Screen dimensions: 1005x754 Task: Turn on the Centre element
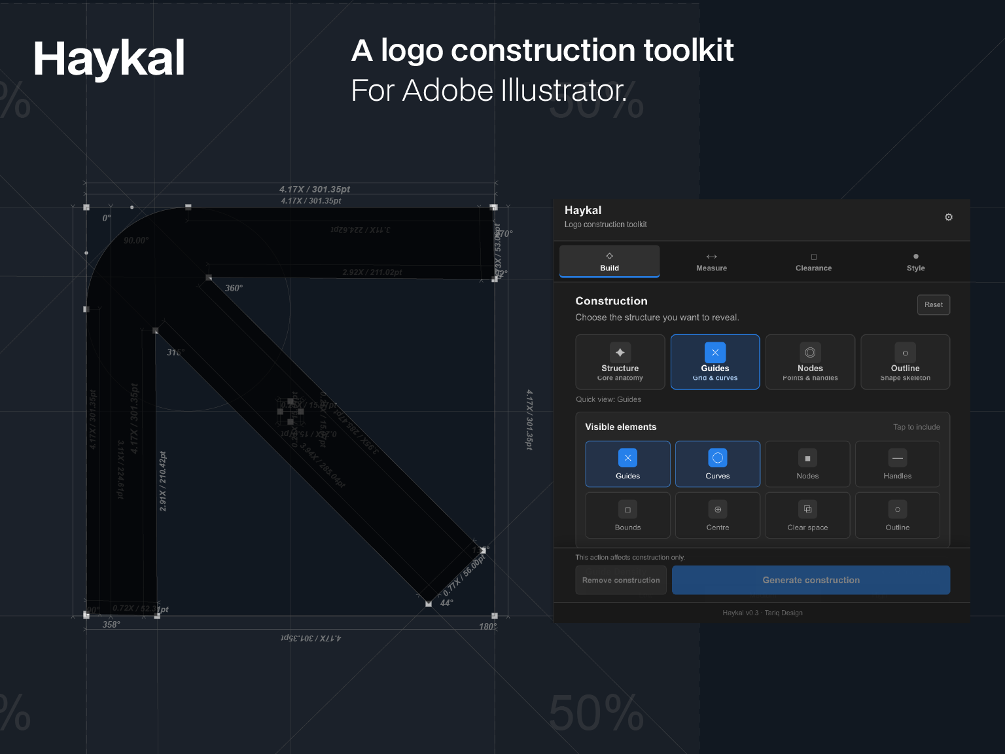tap(718, 516)
